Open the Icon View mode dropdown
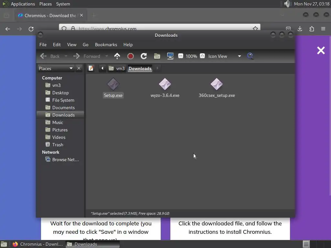This screenshot has width=331, height=248. pyautogui.click(x=224, y=56)
